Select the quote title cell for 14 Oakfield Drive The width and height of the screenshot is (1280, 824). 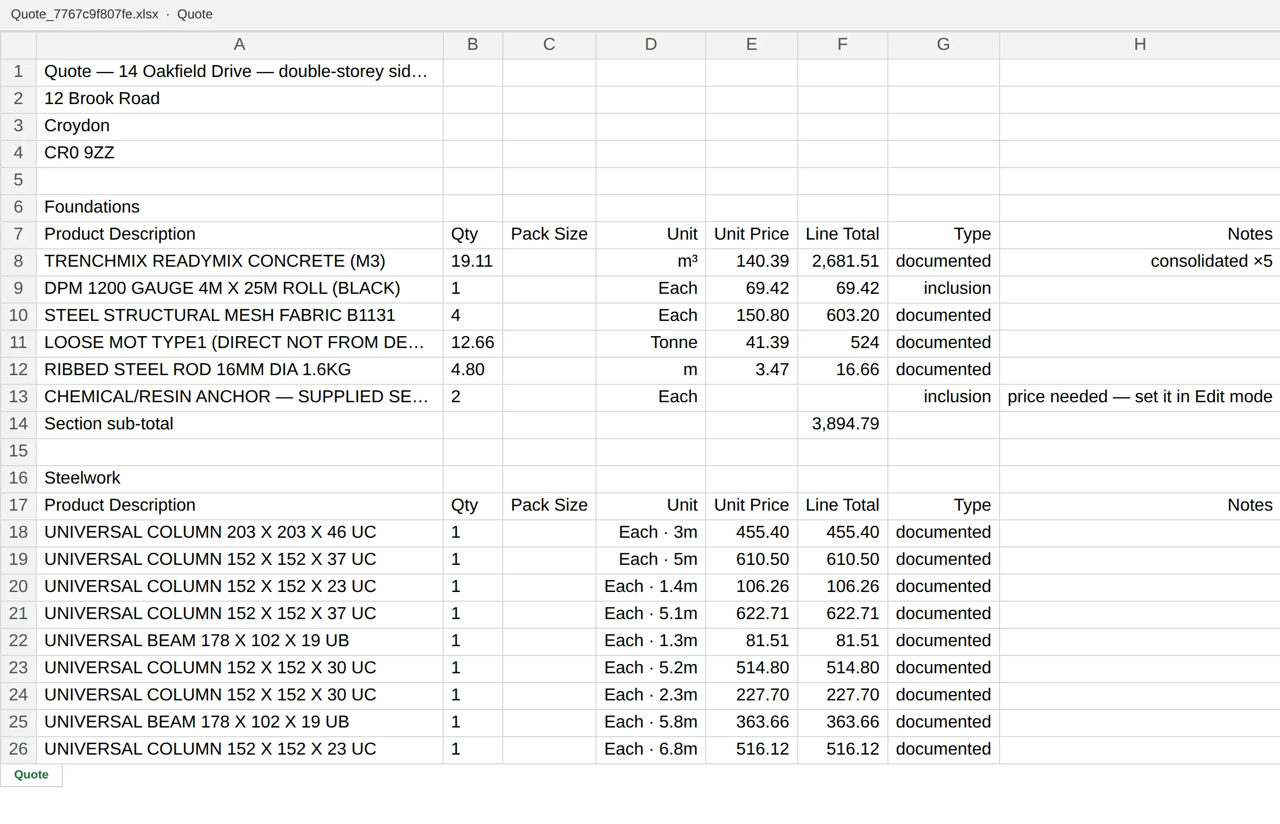[239, 72]
